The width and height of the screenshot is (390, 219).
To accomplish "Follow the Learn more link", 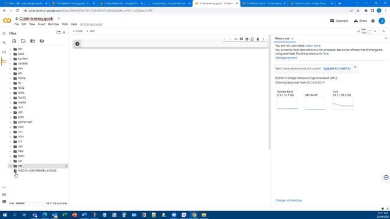I will point(313,46).
